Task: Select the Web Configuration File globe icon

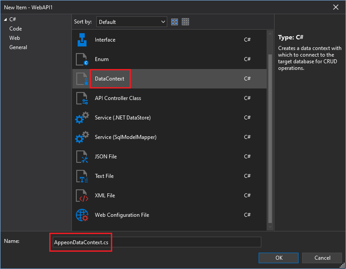Action: 82,215
